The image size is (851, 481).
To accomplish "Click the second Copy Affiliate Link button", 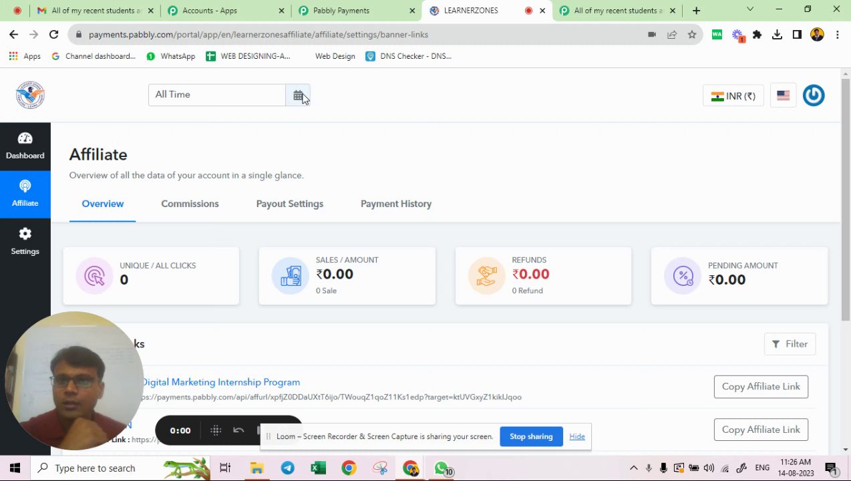I will (x=761, y=430).
